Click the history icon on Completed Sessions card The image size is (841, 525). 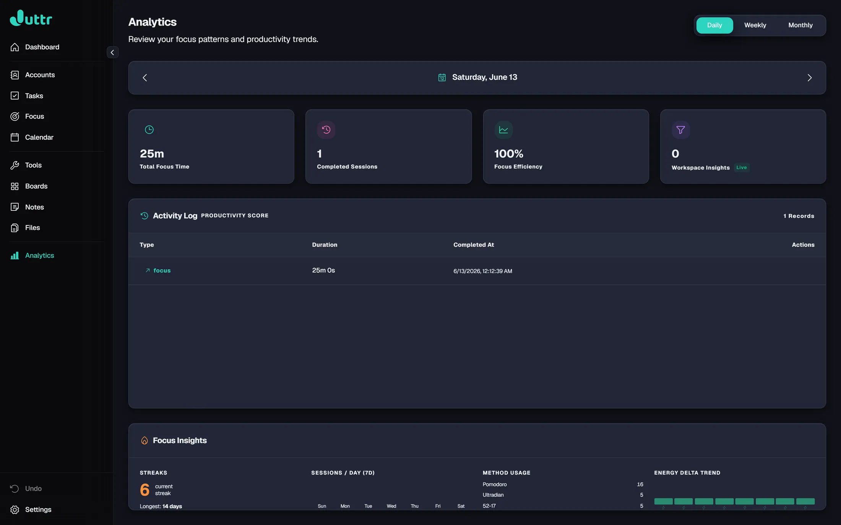[326, 130]
